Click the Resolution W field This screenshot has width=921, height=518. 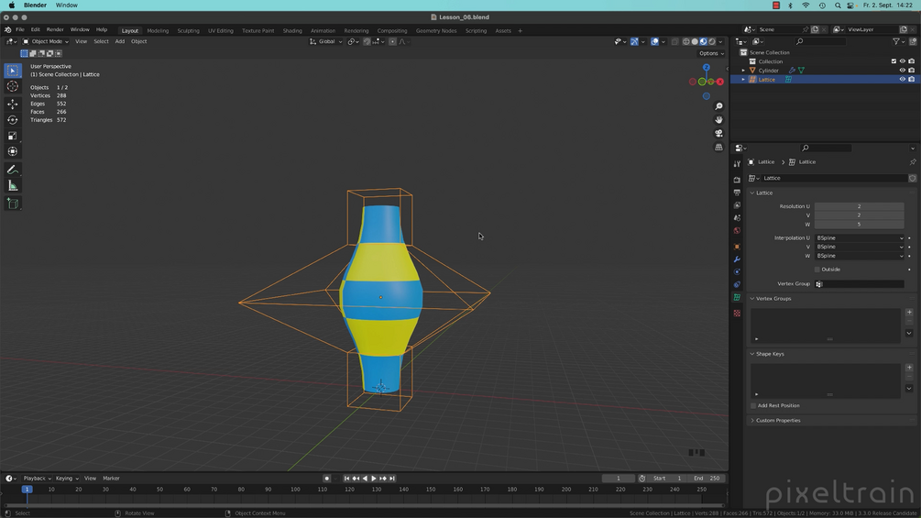tap(859, 225)
